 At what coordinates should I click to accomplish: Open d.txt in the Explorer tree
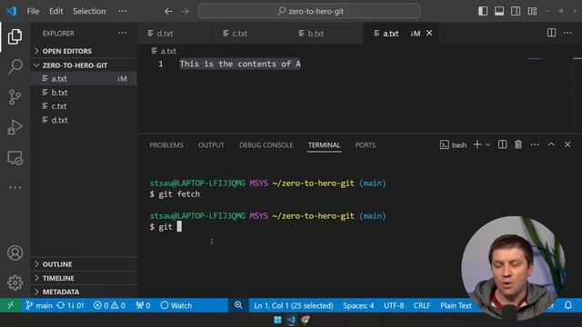pos(84,120)
